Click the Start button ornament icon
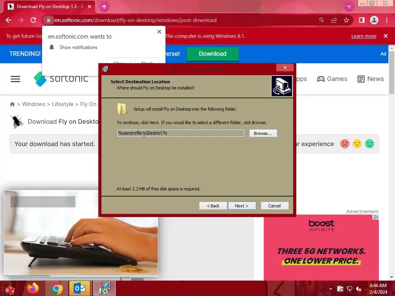 [10, 288]
